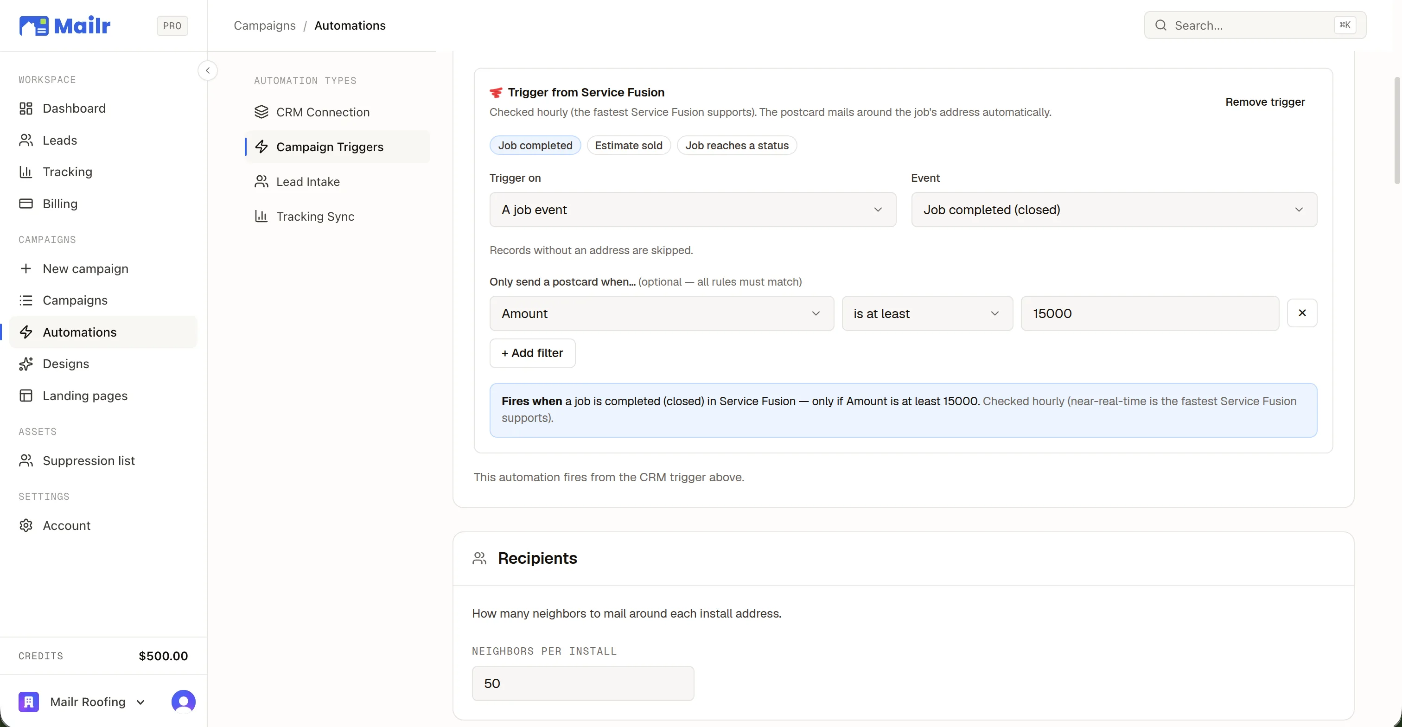Start a New campaign
Image resolution: width=1402 pixels, height=727 pixels.
103,268
